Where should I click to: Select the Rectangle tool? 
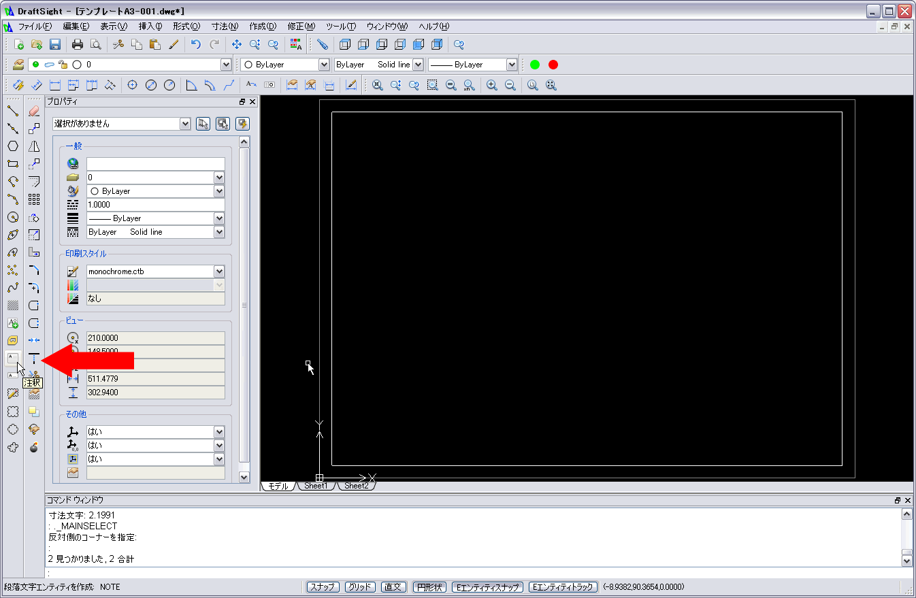pyautogui.click(x=12, y=164)
